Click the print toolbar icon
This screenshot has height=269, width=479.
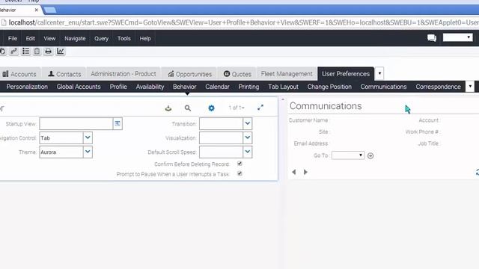tap(48, 52)
